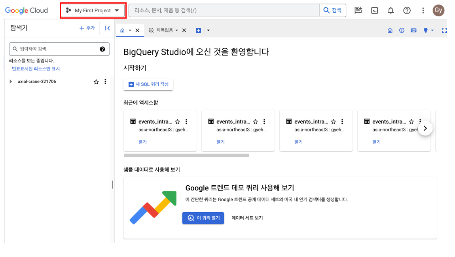This screenshot has height=257, width=455.
Task: Open the My First Project selector
Action: pos(93,10)
